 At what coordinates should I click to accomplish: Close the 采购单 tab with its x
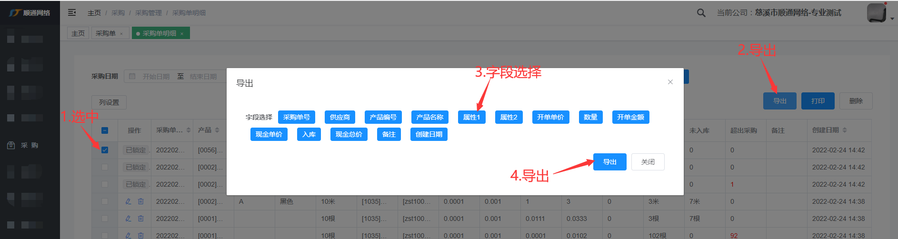(x=121, y=34)
